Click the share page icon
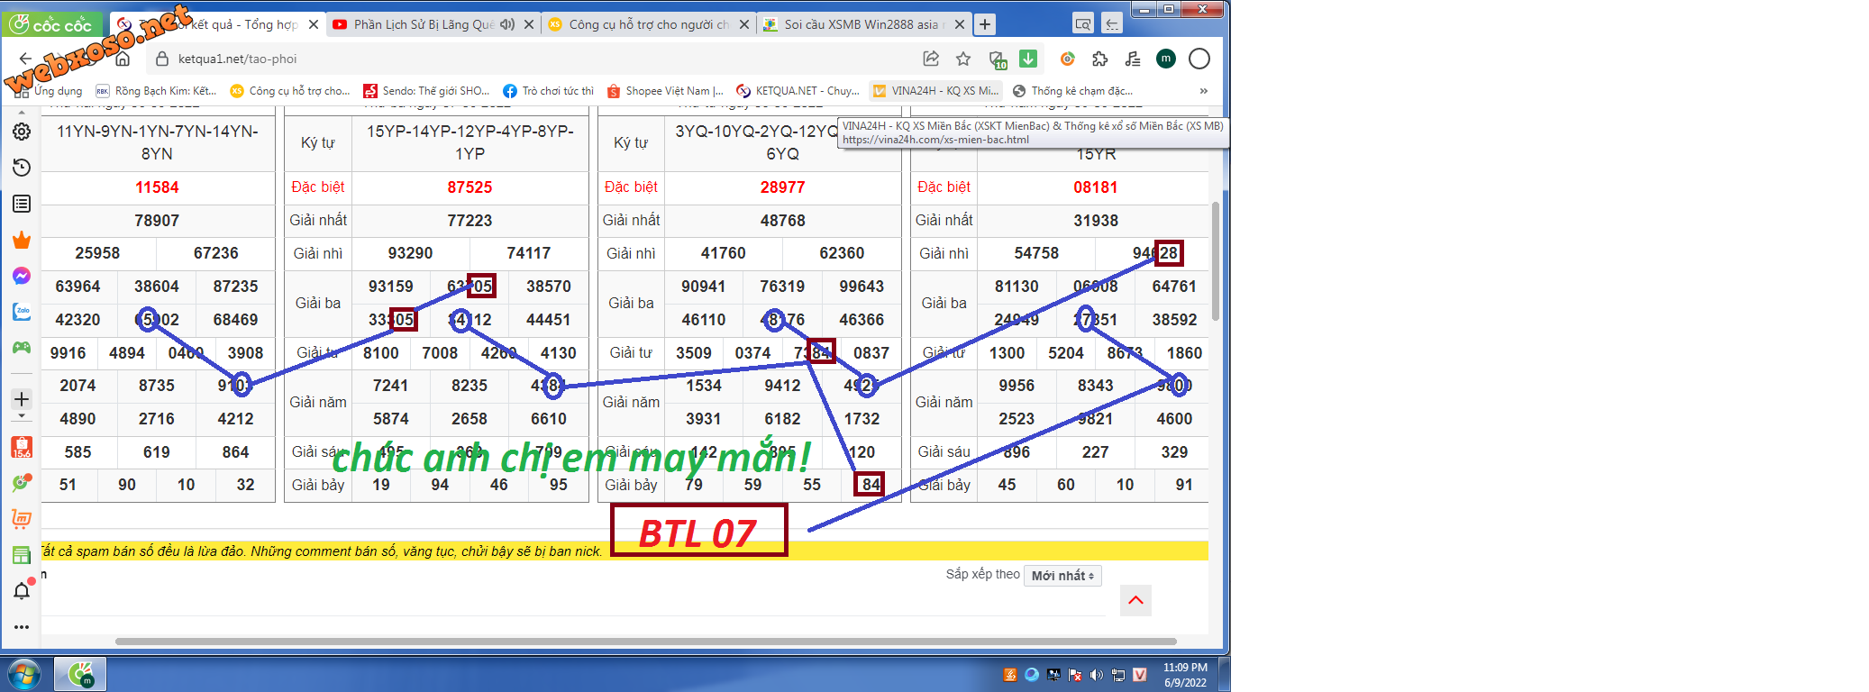This screenshot has width=1869, height=692. pos(931,59)
